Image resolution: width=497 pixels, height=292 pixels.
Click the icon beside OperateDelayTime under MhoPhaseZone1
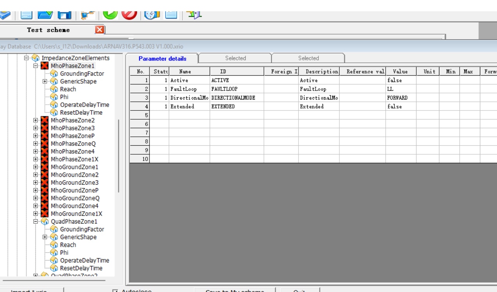54,105
